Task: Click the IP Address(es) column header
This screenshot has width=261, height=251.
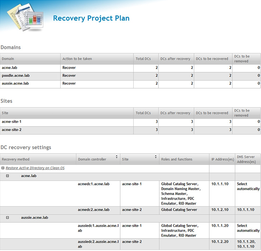Action: click(222, 159)
